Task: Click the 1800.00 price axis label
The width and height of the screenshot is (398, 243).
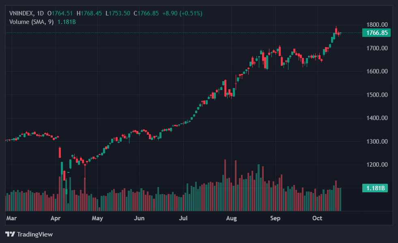Action: [377, 25]
